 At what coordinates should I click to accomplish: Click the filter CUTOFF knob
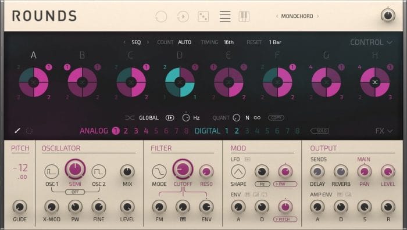(x=183, y=170)
